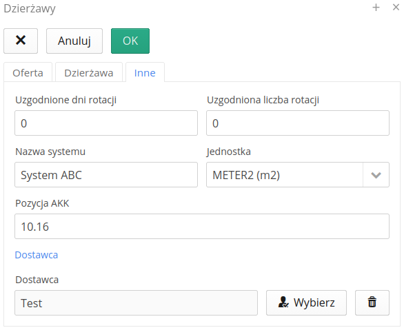The width and height of the screenshot is (404, 330).
Task: Choose a supplier via Wybierz button
Action: [306, 302]
